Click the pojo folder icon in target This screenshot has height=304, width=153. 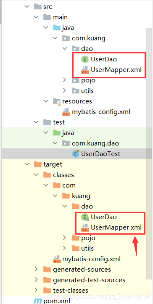(x=76, y=238)
